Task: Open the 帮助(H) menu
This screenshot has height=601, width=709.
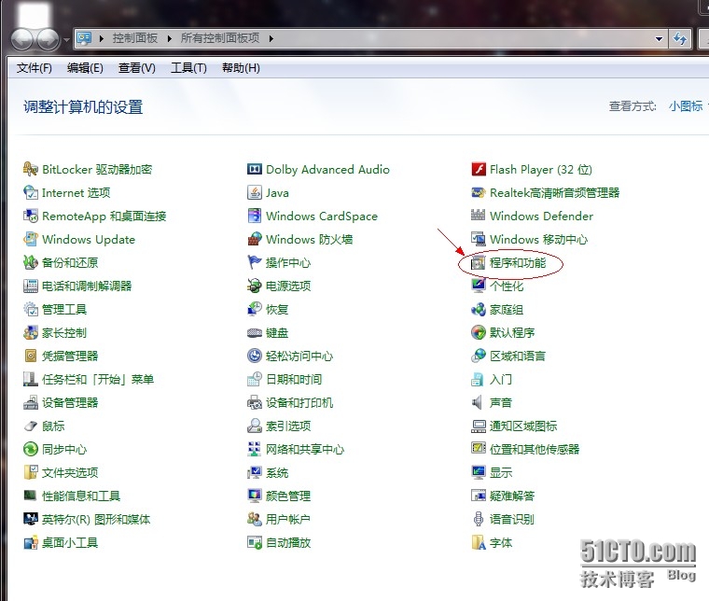Action: pyautogui.click(x=241, y=68)
